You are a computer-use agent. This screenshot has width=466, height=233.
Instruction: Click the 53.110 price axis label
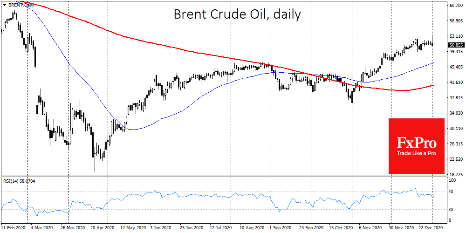[x=455, y=36]
